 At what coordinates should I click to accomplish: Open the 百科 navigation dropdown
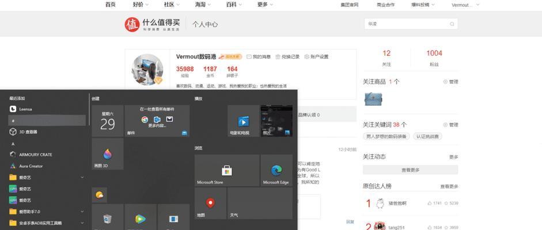[x=234, y=5]
